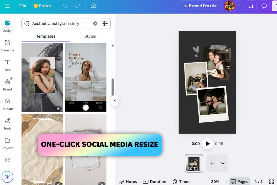Image resolution: width=277 pixels, height=185 pixels.
Task: Select the middle left polaroid photo
Action: [196, 78]
